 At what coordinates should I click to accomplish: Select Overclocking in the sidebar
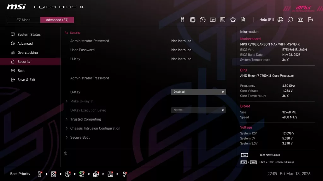[28, 52]
